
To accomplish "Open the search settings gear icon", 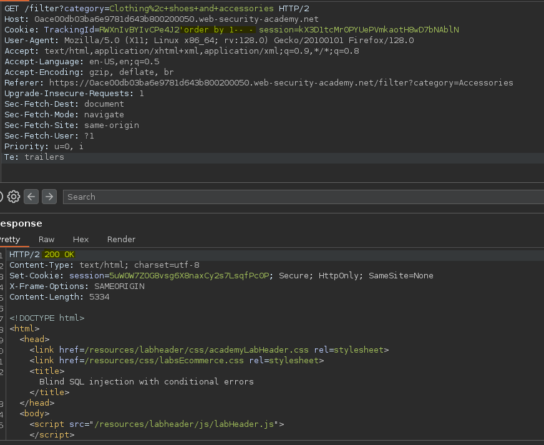I will click(x=14, y=197).
